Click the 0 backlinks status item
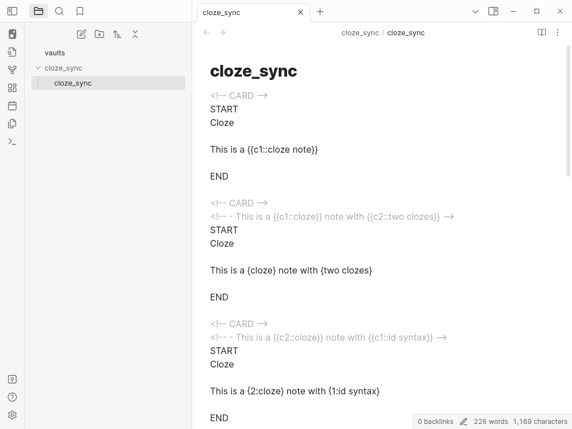 tap(435, 422)
